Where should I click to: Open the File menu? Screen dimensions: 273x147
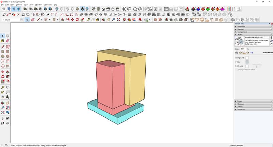coord(2,5)
